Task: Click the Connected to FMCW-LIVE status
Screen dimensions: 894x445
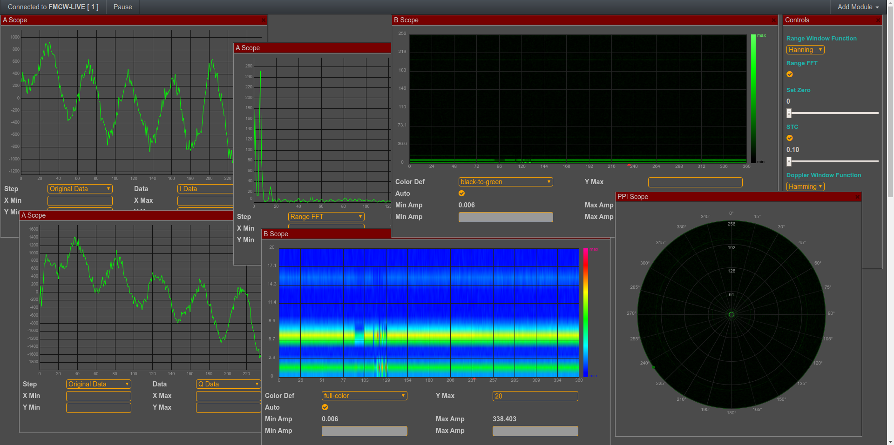Action: [x=53, y=7]
